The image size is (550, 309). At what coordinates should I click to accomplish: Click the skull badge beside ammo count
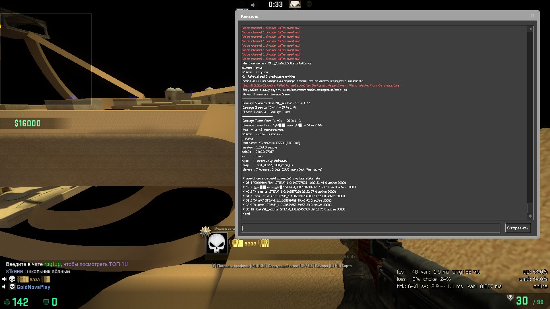coord(510,298)
